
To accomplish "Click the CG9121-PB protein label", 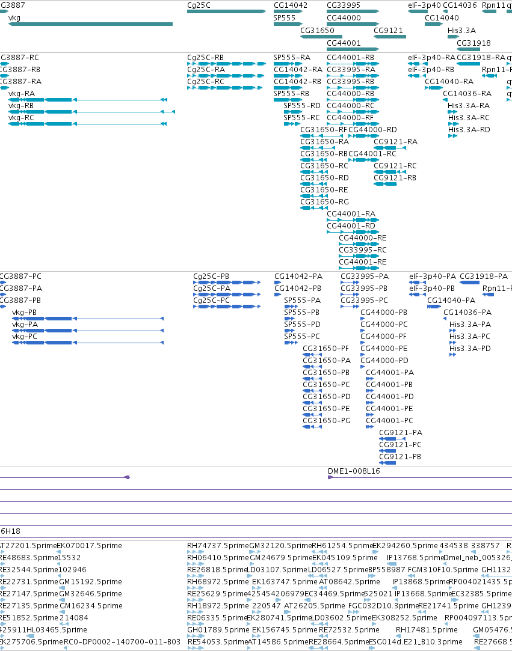I will [x=400, y=457].
